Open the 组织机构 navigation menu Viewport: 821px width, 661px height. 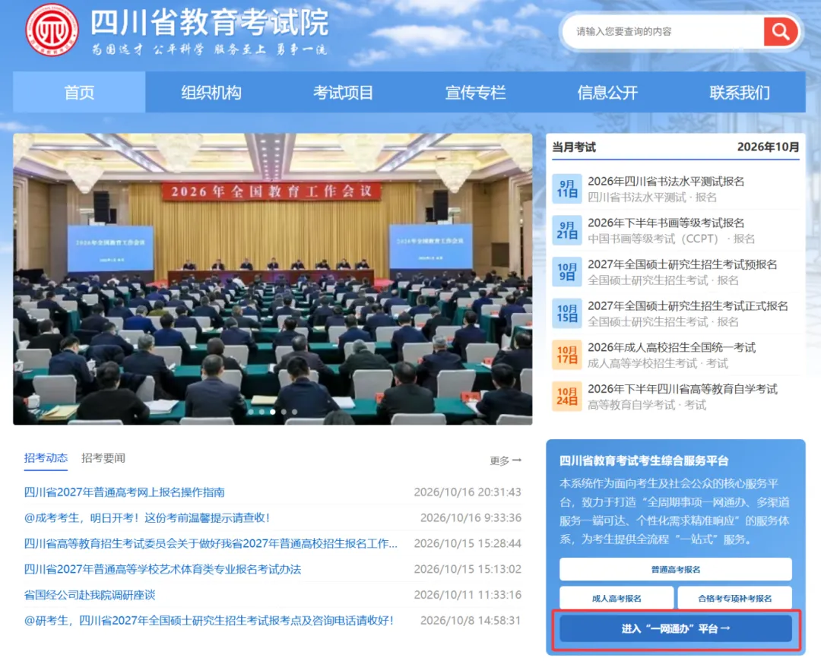tap(211, 92)
